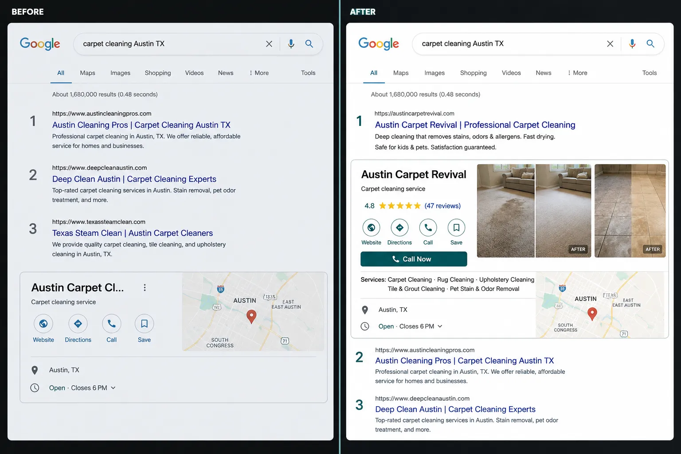
Task: Open Austin Cleaning Pros link in AFTER panel
Action: [x=464, y=361]
